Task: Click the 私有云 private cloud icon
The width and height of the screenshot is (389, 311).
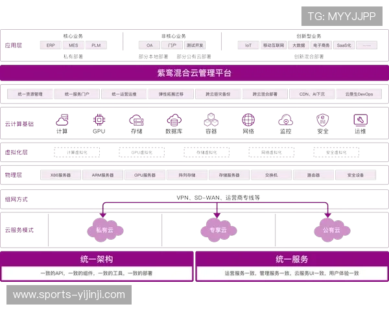Action: point(100,230)
